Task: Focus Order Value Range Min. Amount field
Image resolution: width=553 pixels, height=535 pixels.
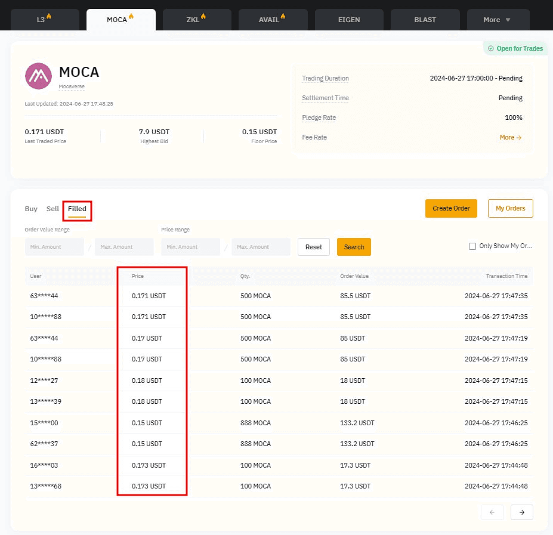Action: [54, 247]
